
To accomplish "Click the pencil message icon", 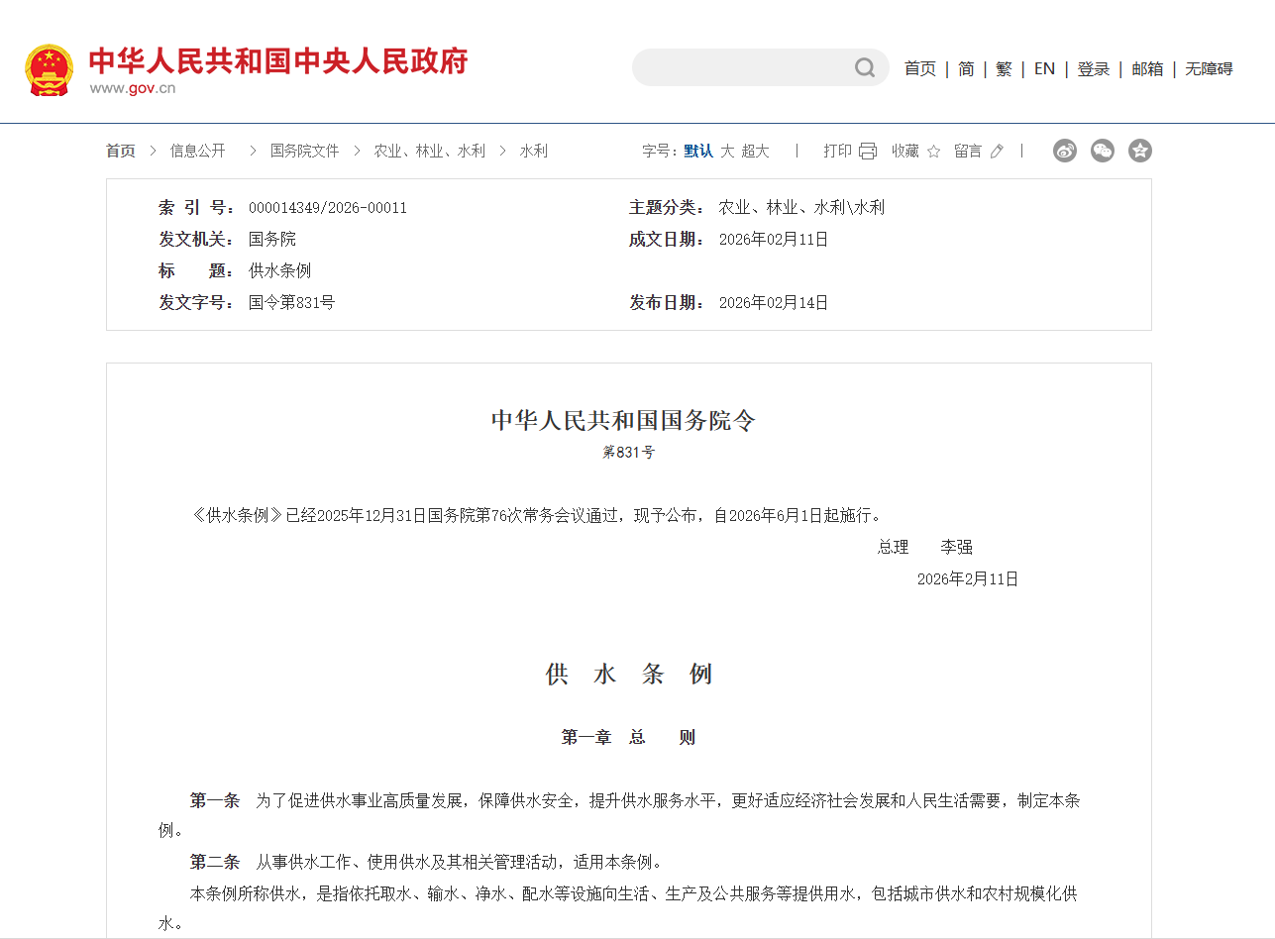I will 997,151.
